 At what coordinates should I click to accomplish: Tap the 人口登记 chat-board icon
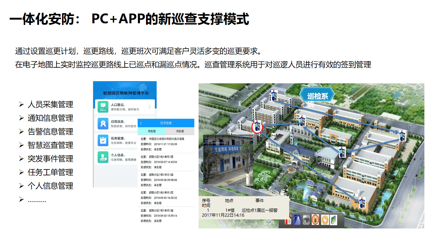tap(103, 106)
